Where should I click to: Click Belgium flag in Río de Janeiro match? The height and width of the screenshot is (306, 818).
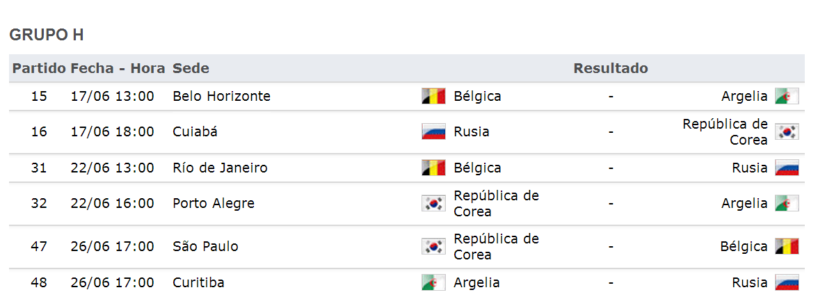click(x=433, y=168)
